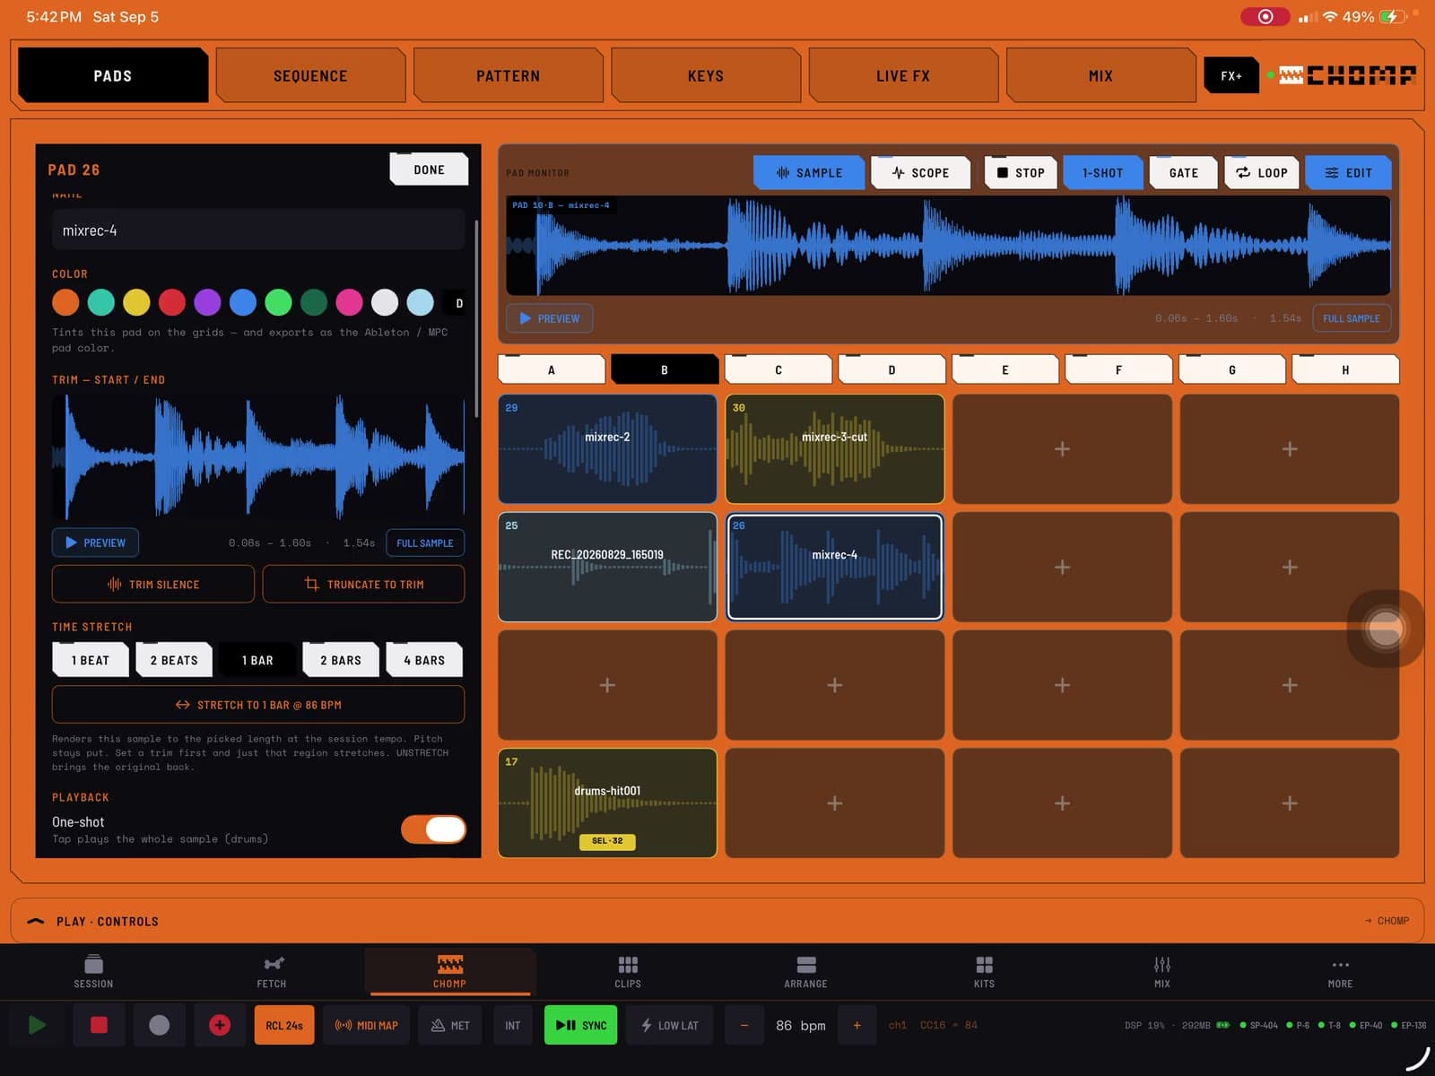Click TRUNCATE TO TRIM button
The image size is (1435, 1076).
click(x=363, y=584)
